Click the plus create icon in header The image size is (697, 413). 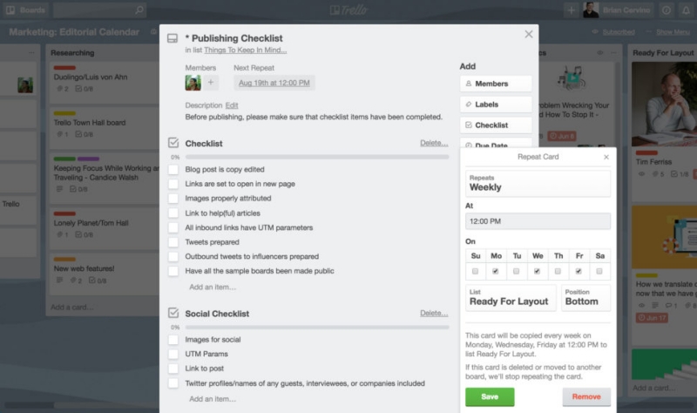(x=572, y=10)
